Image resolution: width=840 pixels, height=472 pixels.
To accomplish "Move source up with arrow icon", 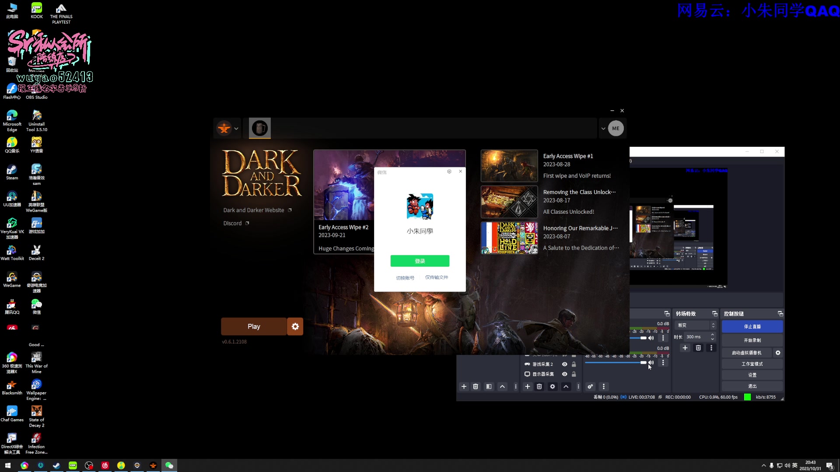I will point(566,387).
